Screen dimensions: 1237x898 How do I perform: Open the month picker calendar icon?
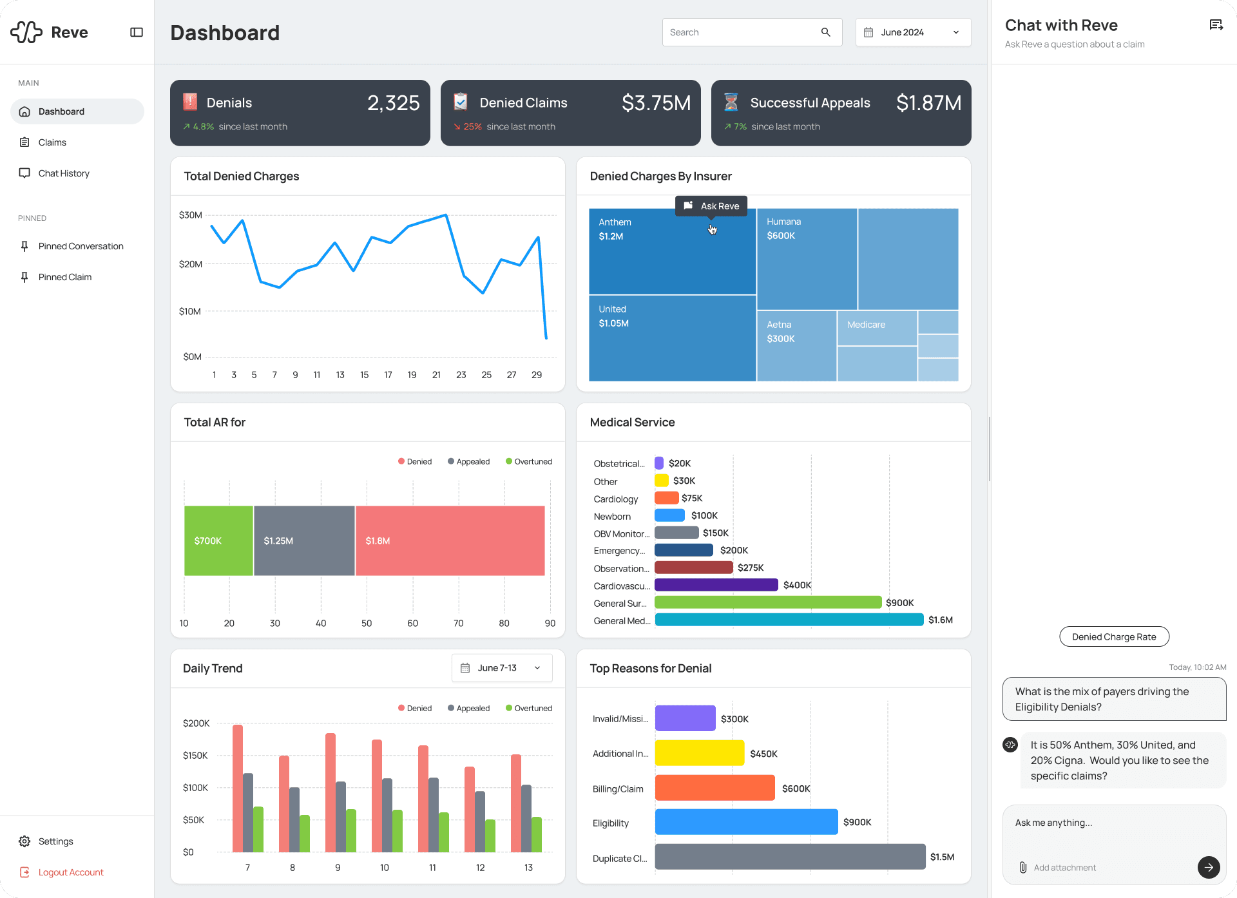[x=869, y=32]
